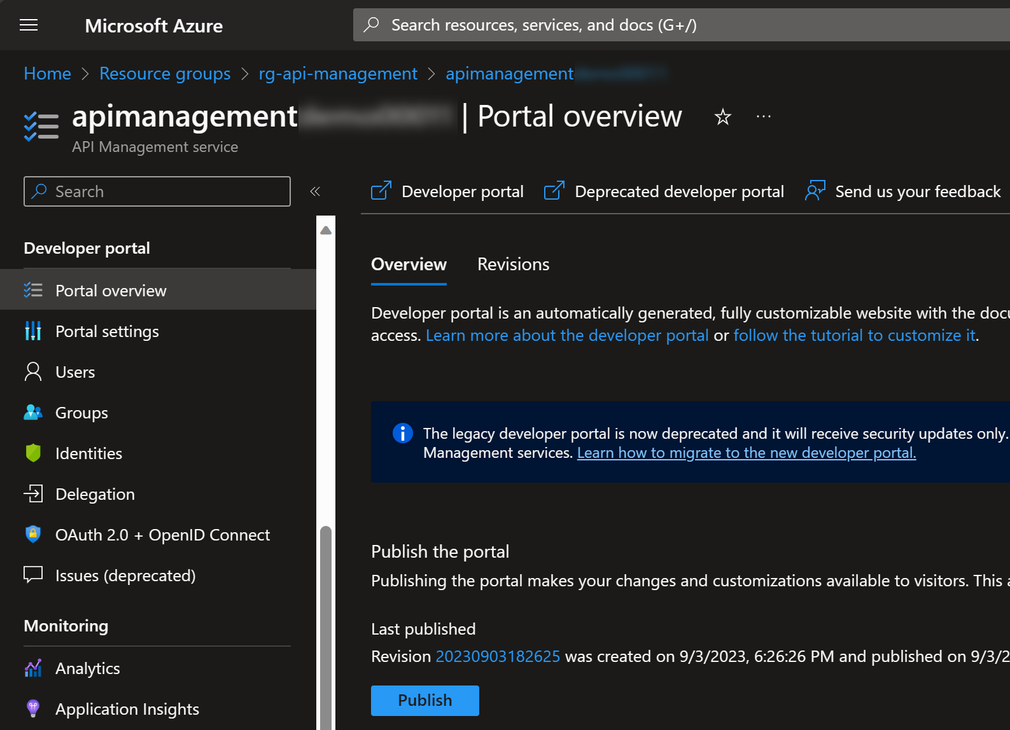
Task: Open Portal overview menu item
Action: [158, 290]
